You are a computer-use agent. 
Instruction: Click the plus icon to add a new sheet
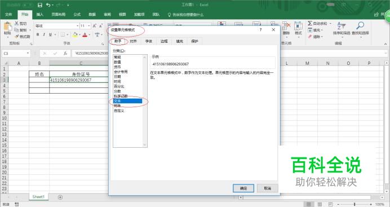(60, 197)
